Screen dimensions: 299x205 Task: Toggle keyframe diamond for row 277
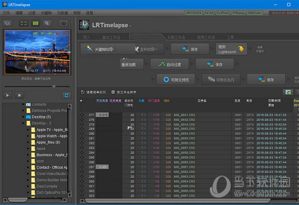tap(82, 115)
